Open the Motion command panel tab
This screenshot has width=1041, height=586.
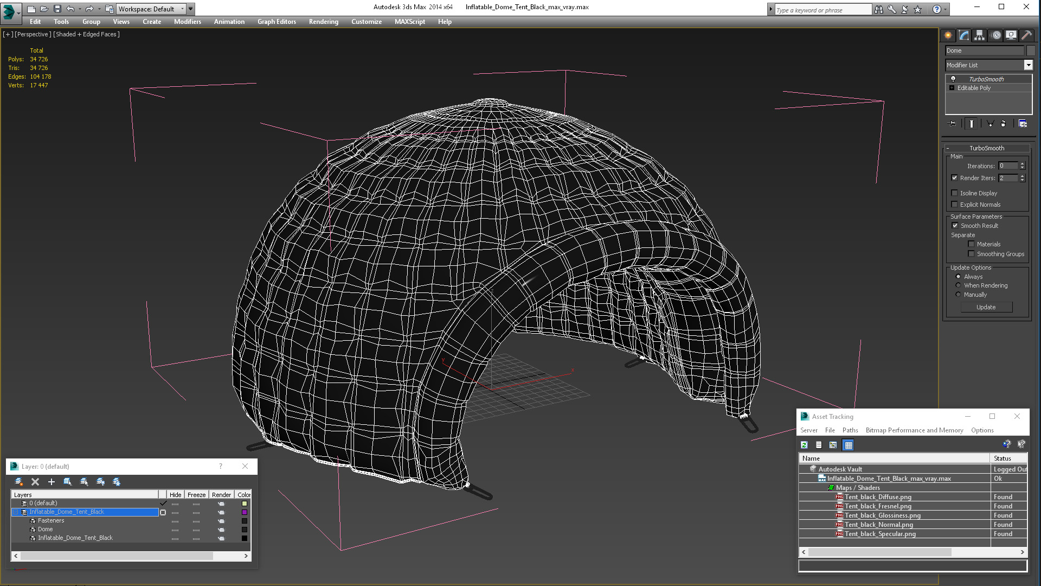coord(996,35)
